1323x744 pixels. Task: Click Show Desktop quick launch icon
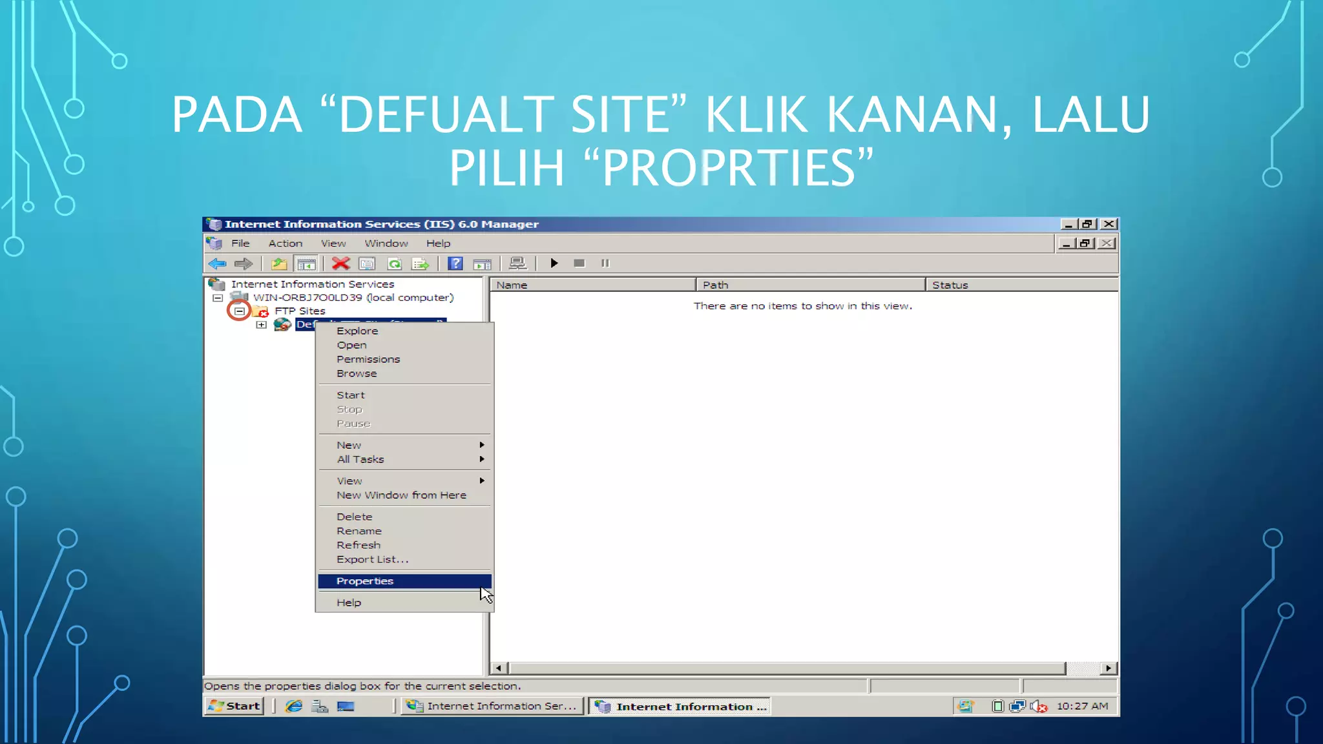(x=346, y=707)
